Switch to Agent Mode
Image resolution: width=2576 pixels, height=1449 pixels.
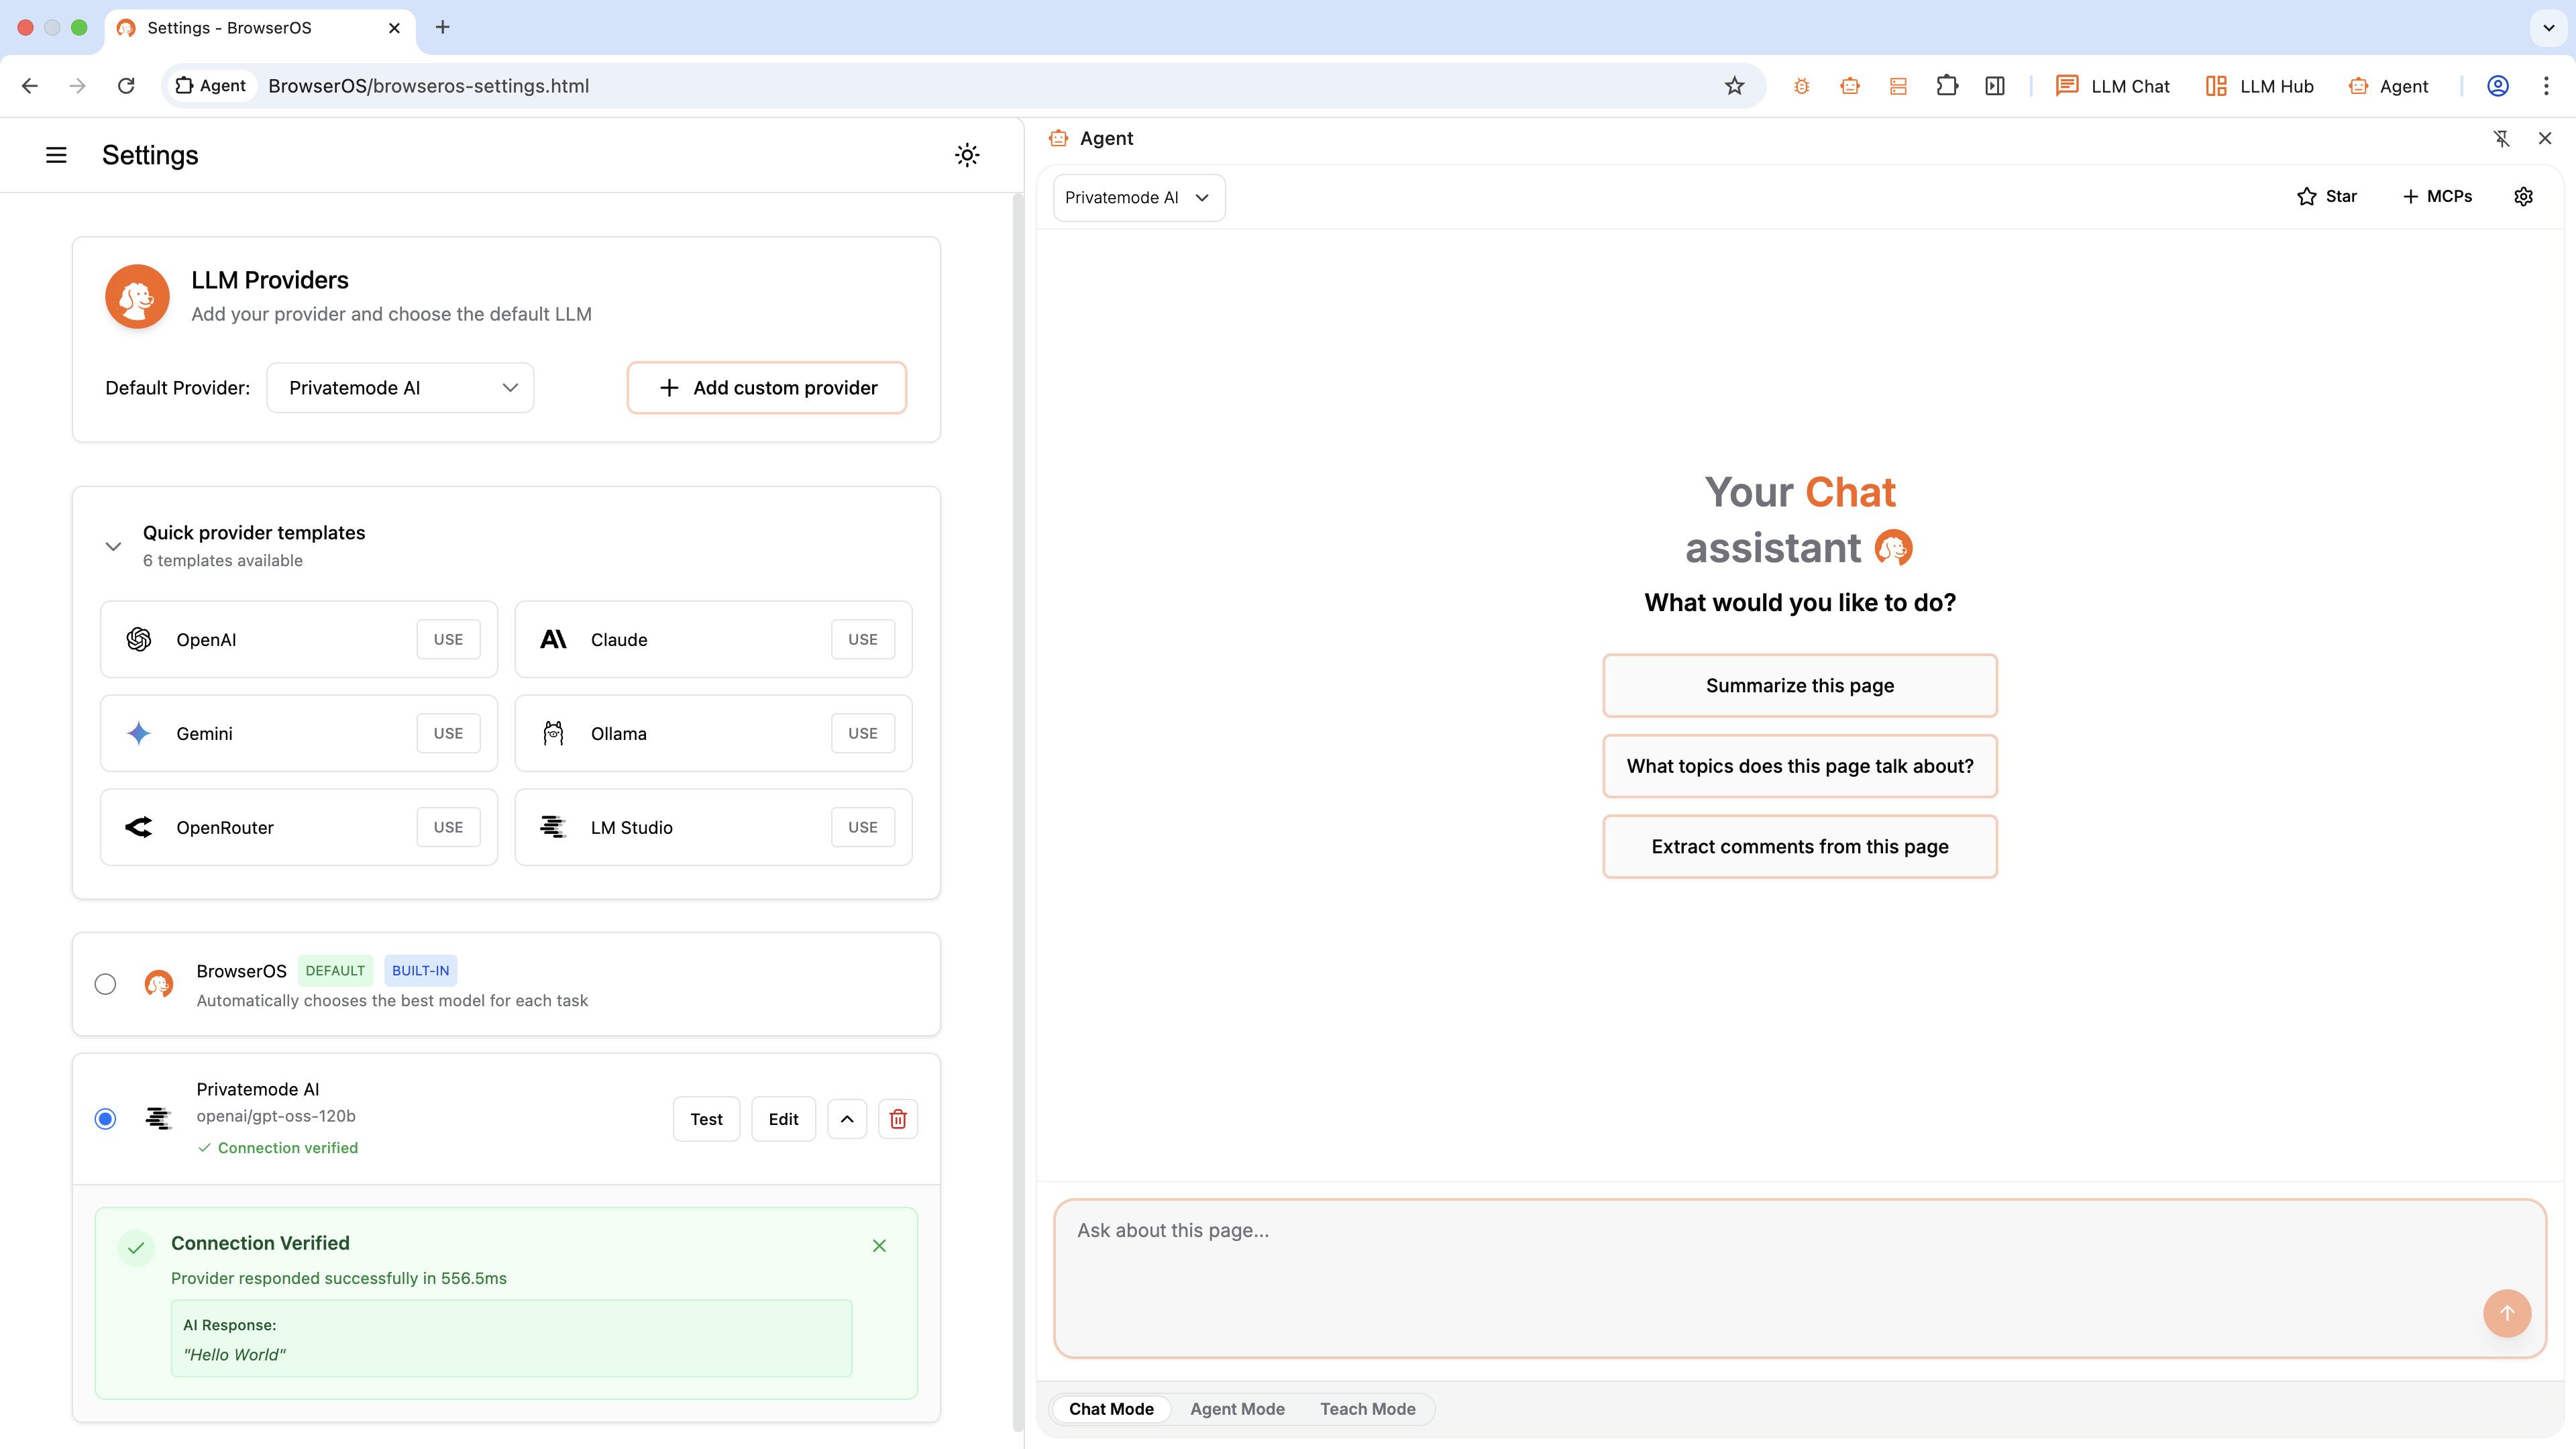click(1237, 1409)
